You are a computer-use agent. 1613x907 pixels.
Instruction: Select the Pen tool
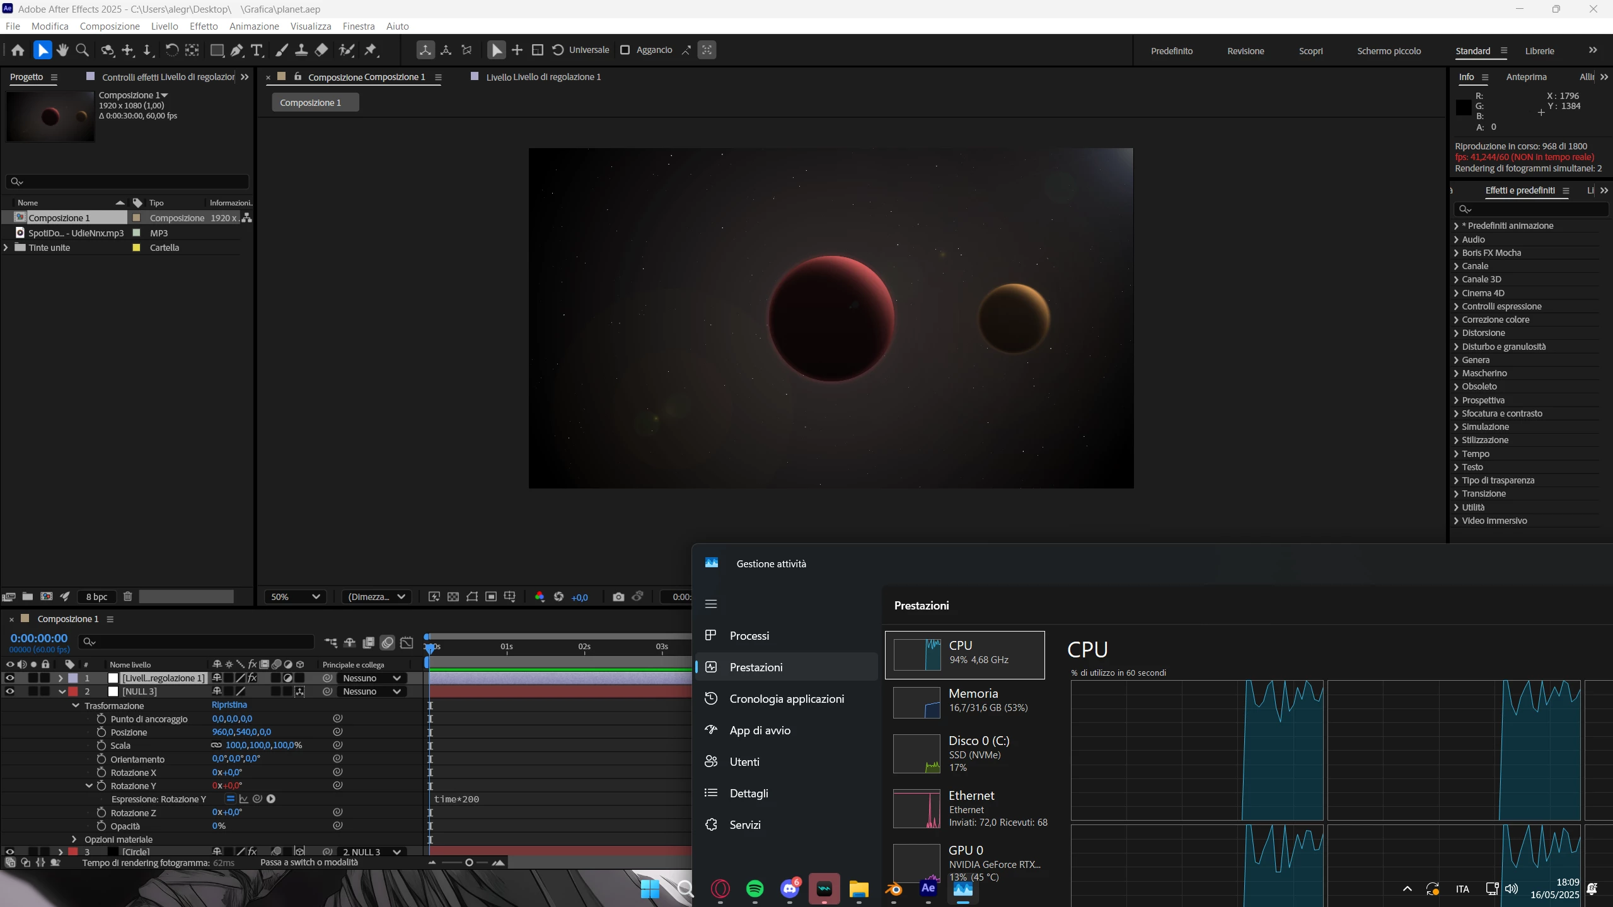click(x=237, y=50)
